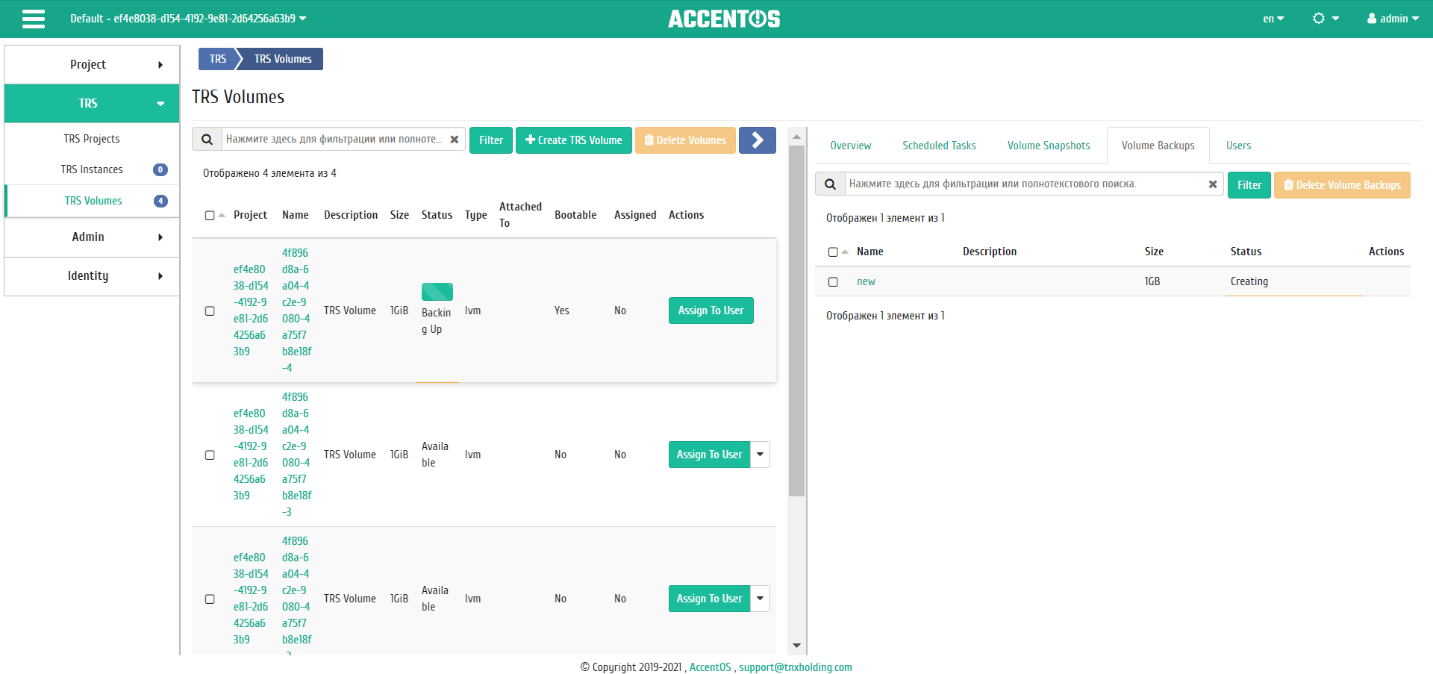Click the support@tnxholding.com link
Viewport: 1433px width, 674px height.
pyautogui.click(x=796, y=667)
